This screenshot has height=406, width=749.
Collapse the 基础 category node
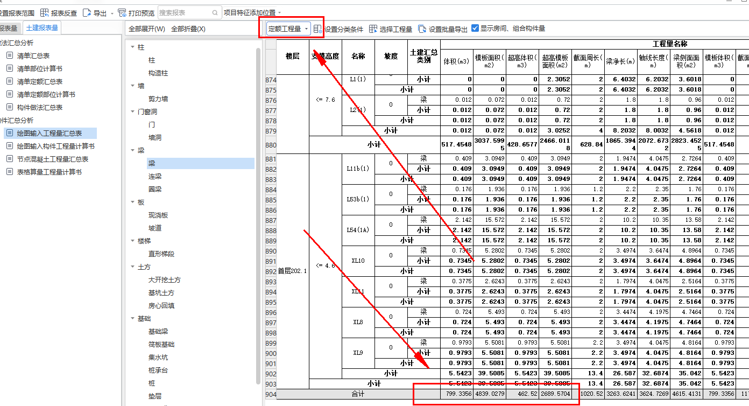pos(132,318)
